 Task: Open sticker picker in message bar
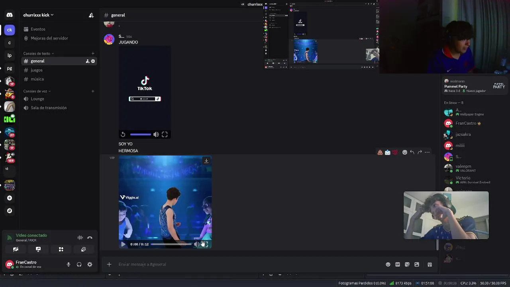(x=407, y=264)
